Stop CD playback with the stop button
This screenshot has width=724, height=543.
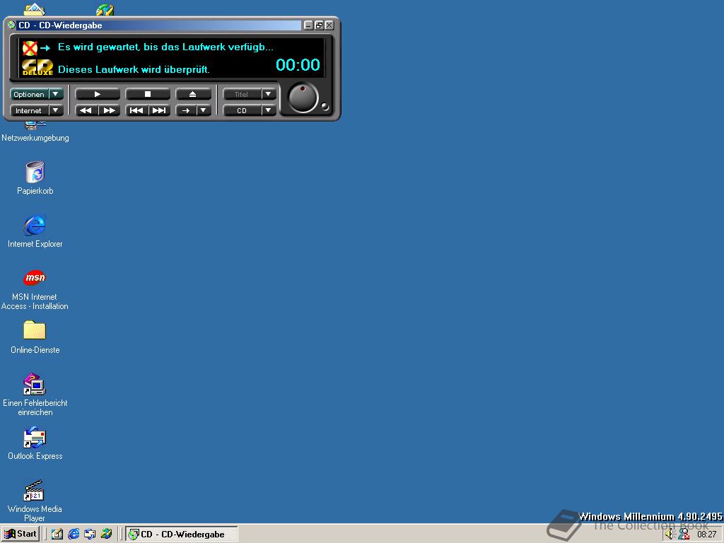pos(148,94)
